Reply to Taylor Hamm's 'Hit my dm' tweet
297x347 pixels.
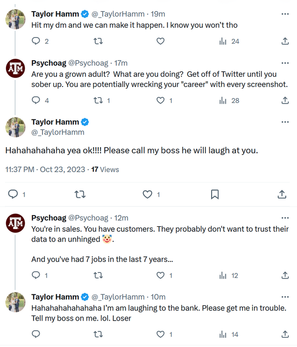click(x=36, y=41)
